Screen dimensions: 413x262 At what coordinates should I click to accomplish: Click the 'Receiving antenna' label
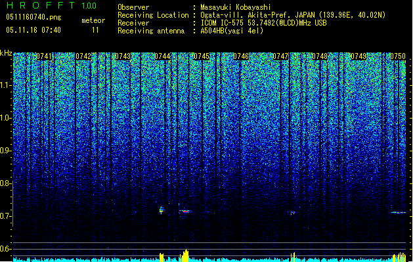151,31
